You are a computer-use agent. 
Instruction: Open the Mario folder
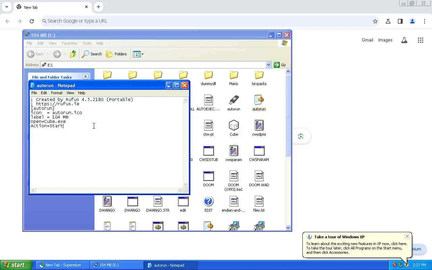(234, 78)
